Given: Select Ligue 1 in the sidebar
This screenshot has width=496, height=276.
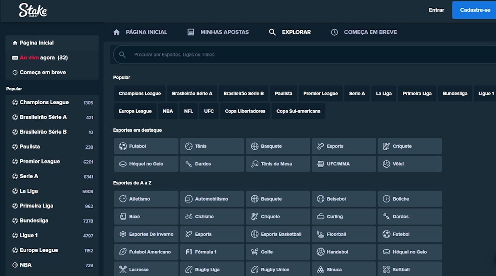Looking at the screenshot, I should tap(52, 236).
